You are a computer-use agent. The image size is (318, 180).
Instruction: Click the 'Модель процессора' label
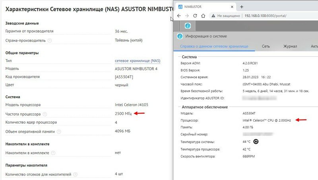(x=23, y=105)
